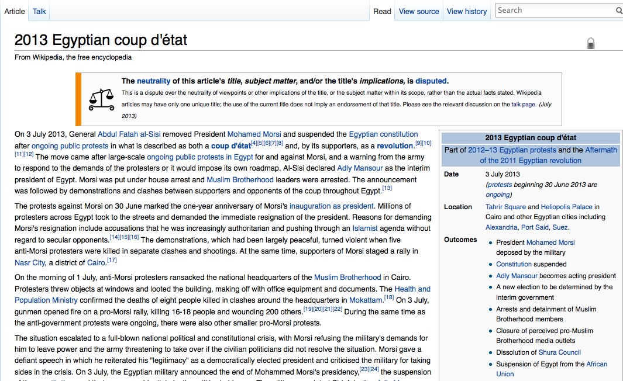Click 'Arrests and detainment of Muslim' outcome text
Viewport: 623px width, 381px height.
[546, 309]
